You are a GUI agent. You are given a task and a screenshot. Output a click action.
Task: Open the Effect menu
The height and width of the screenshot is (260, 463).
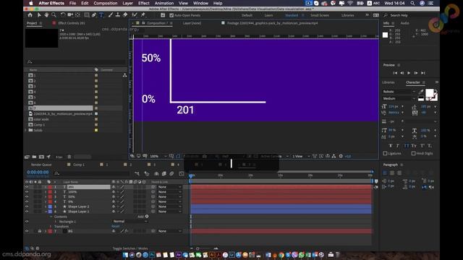point(144,3)
